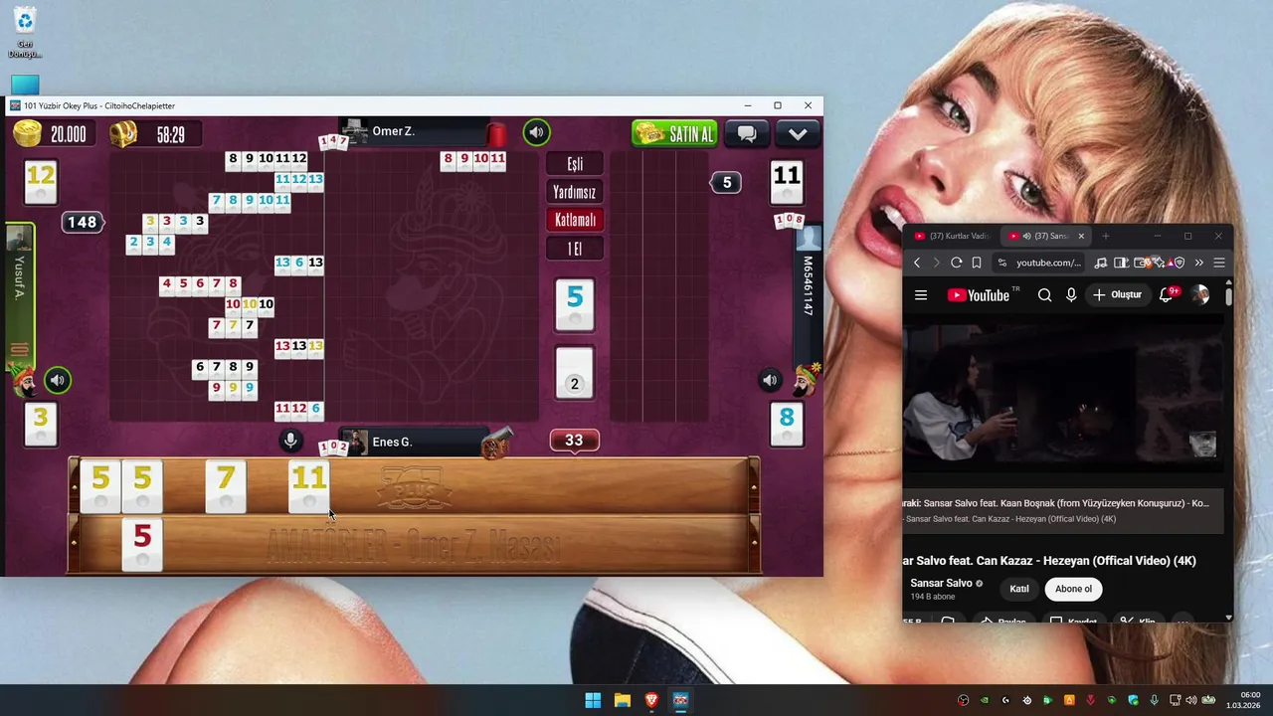Viewport: 1273px width, 716px height.
Task: Mute the right-side speaker by the opponent avatar
Action: click(770, 380)
